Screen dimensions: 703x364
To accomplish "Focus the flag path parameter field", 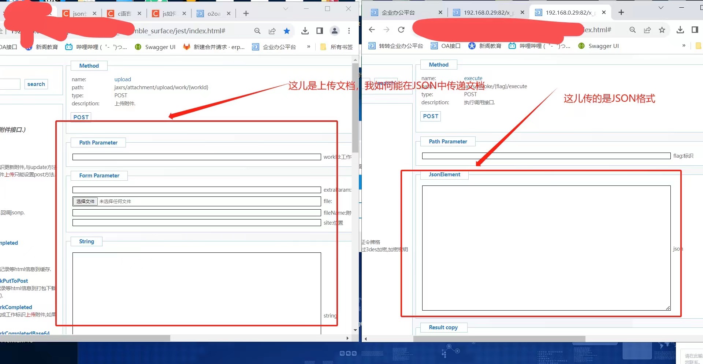I will click(x=546, y=156).
